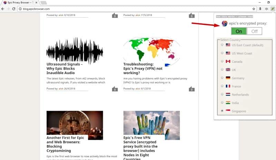Image resolution: width=276 pixels, height=160 pixels.
Task: Click the UK flag icon
Action: point(228,70)
